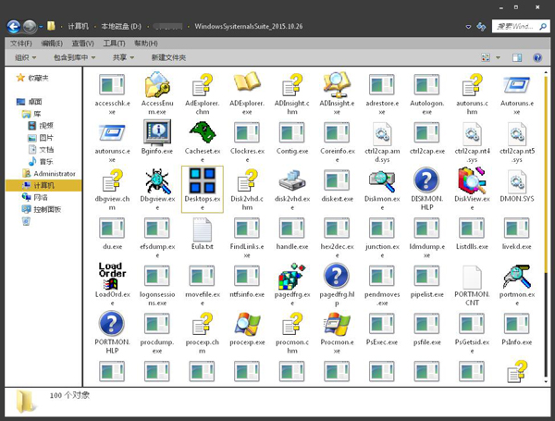
Task: Select the Bginfo.exe monitor icon
Action: coord(157,132)
